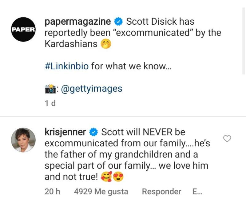Click the papermagazine username
Image resolution: width=246 pixels, height=207 pixels.
tap(78, 22)
